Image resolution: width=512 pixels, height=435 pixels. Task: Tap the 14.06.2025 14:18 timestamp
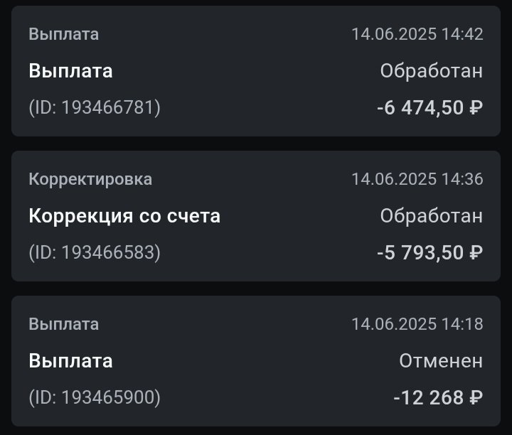pos(417,324)
